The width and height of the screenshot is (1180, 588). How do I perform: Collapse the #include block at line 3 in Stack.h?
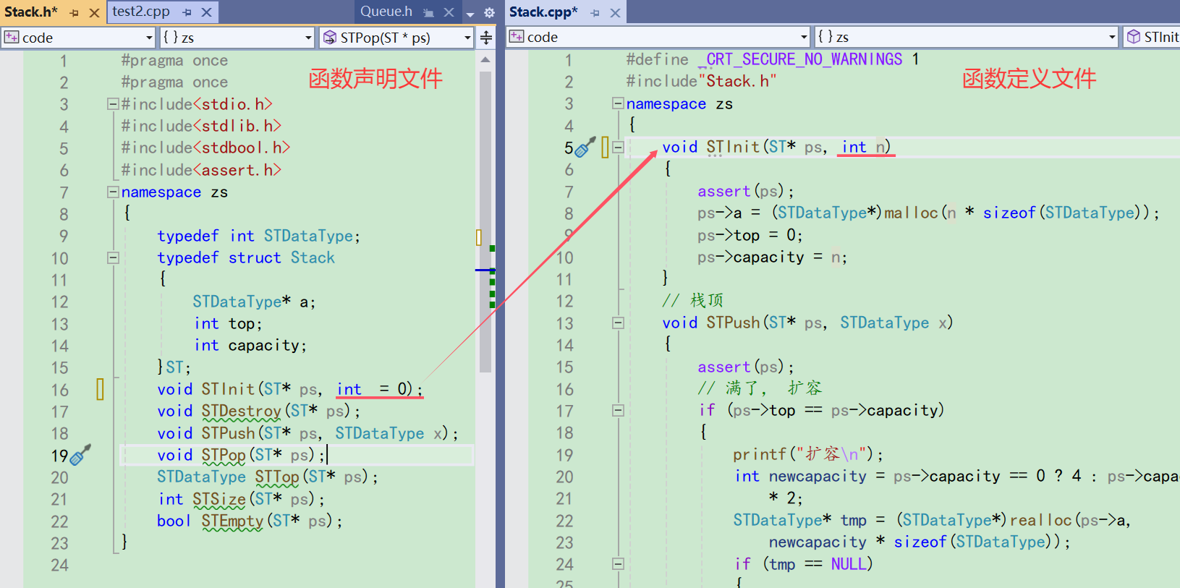[x=113, y=104]
